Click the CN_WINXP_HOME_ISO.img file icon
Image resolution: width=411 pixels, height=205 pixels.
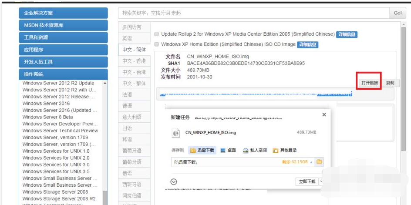pos(176,133)
